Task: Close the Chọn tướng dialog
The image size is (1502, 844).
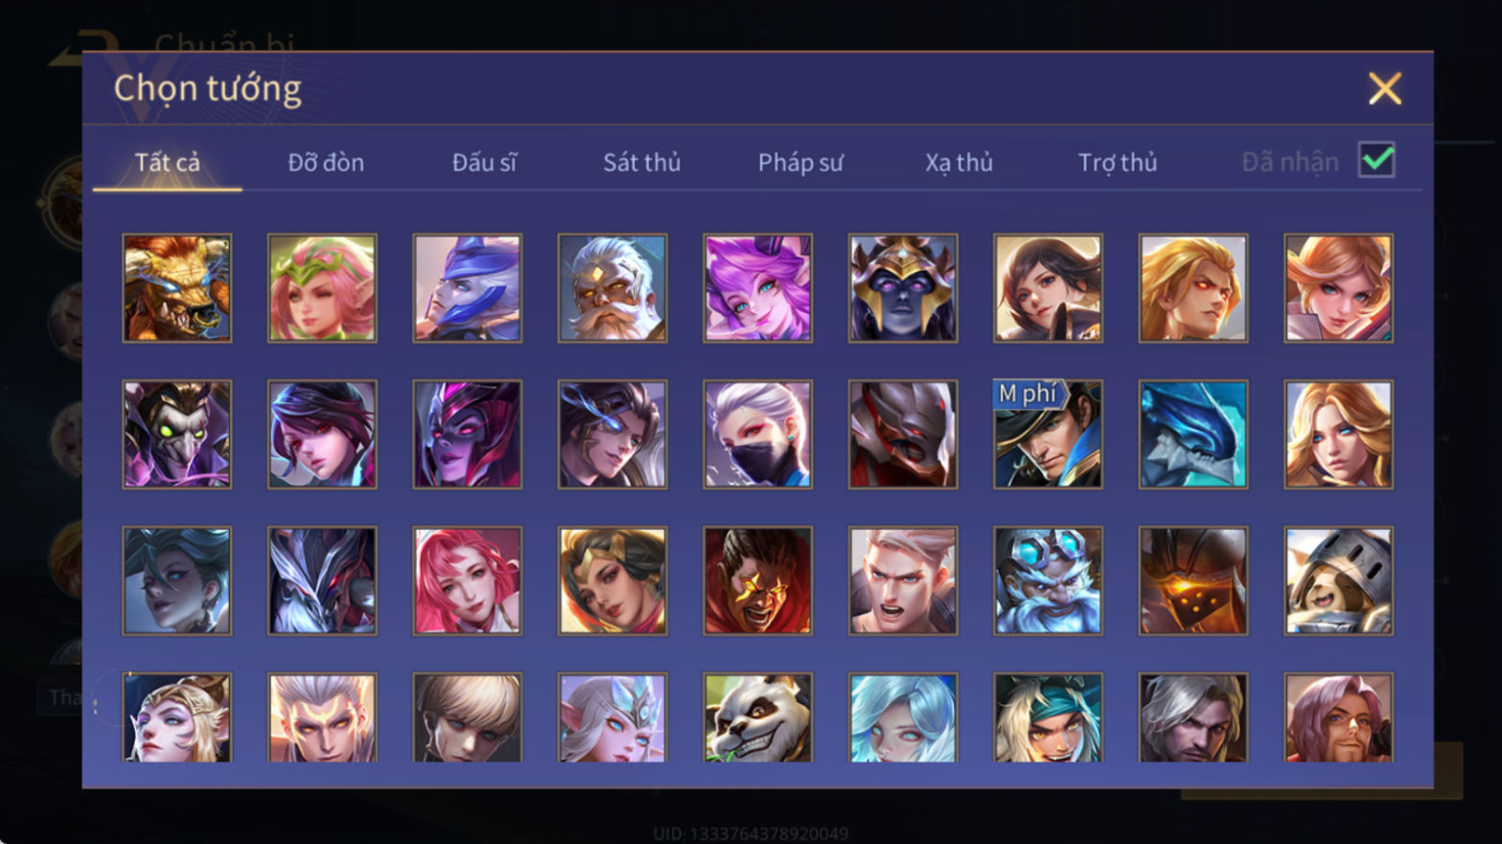Action: (x=1385, y=88)
